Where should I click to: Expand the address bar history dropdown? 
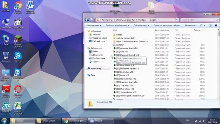click(x=174, y=20)
